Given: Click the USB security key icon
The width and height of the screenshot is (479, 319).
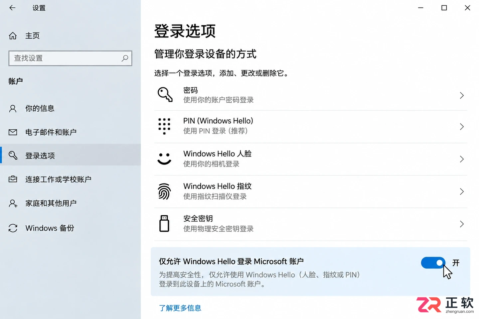Looking at the screenshot, I should click(164, 223).
